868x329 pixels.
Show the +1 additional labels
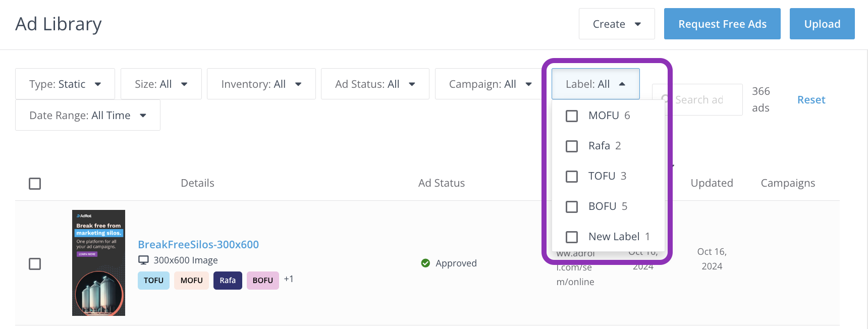click(x=289, y=279)
